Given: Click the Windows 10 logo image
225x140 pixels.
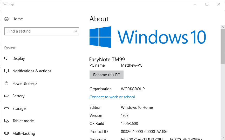Looking at the screenshot, I should 148,37.
